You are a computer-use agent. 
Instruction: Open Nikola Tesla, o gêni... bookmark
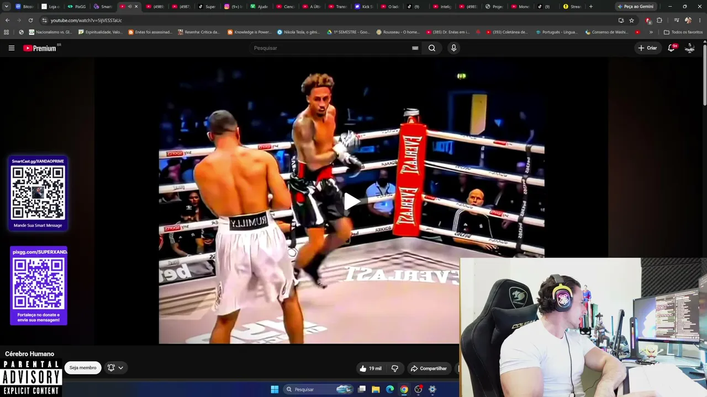click(x=299, y=32)
